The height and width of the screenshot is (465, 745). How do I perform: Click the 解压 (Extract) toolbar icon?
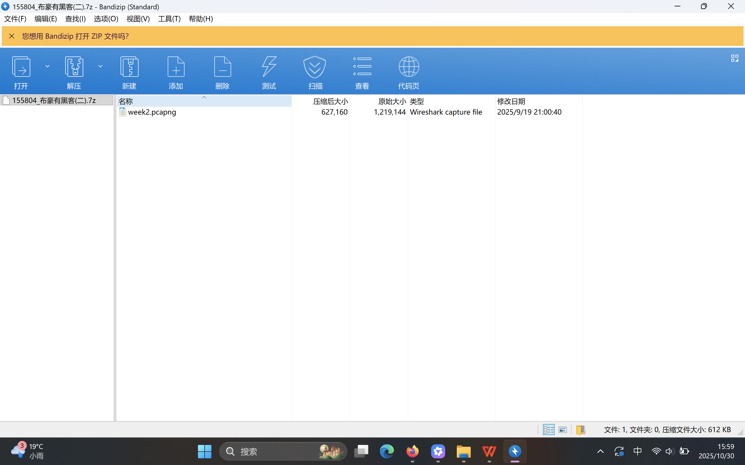point(74,66)
